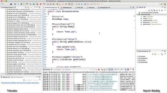The width and height of the screenshot is (167, 93).
Task: Click the Run Last Tool icon
Action: tap(37, 4)
